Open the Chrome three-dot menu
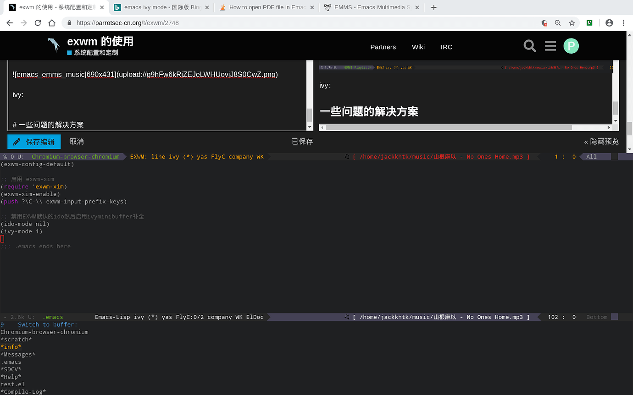 (x=623, y=22)
